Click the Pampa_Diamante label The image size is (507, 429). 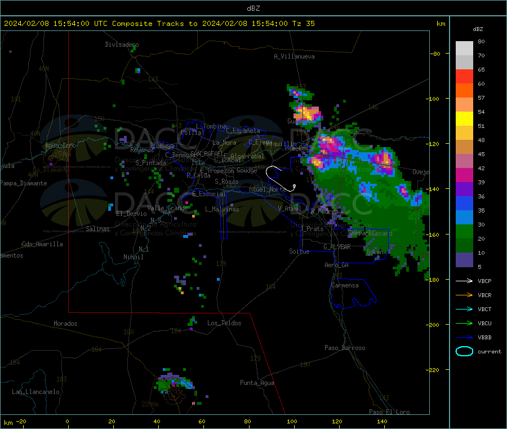tap(24, 183)
